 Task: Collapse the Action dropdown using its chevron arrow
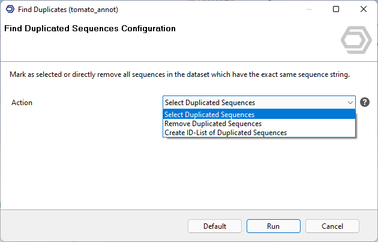pyautogui.click(x=350, y=103)
